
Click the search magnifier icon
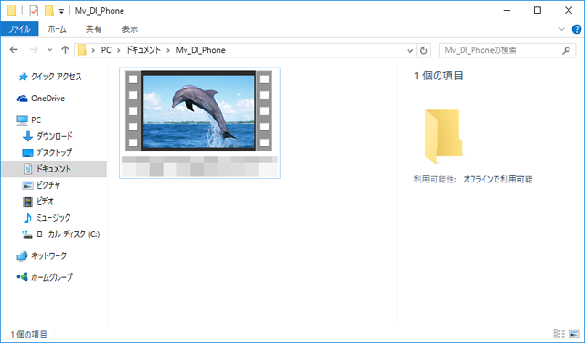point(567,50)
